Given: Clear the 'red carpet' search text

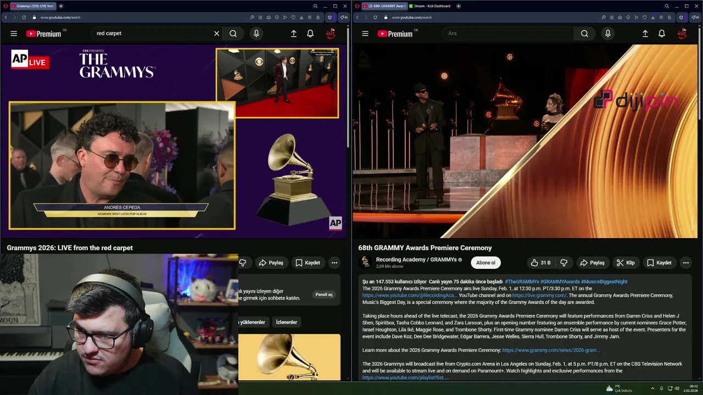Looking at the screenshot, I should [x=216, y=33].
